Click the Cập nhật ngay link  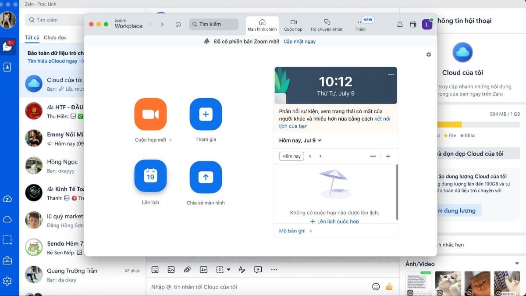pyautogui.click(x=299, y=42)
